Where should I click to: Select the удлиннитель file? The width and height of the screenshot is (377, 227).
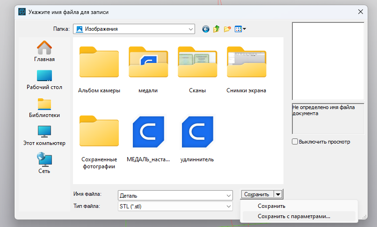coord(197,139)
